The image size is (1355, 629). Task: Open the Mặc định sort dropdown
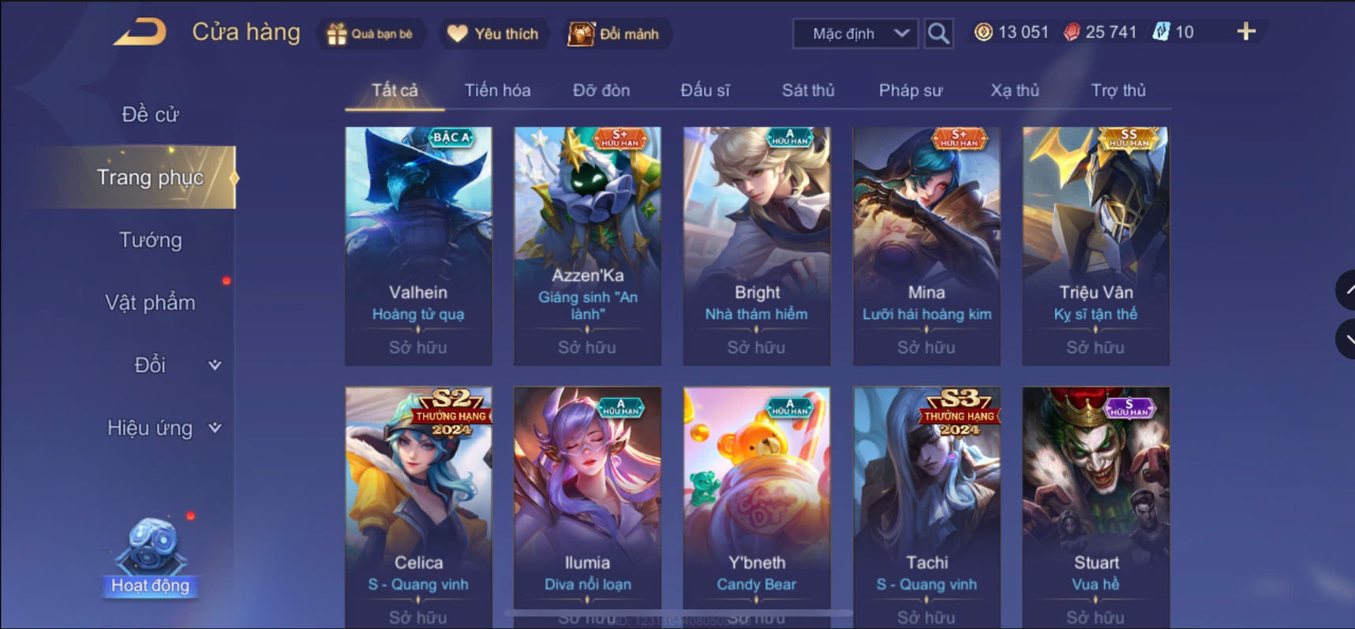click(855, 33)
